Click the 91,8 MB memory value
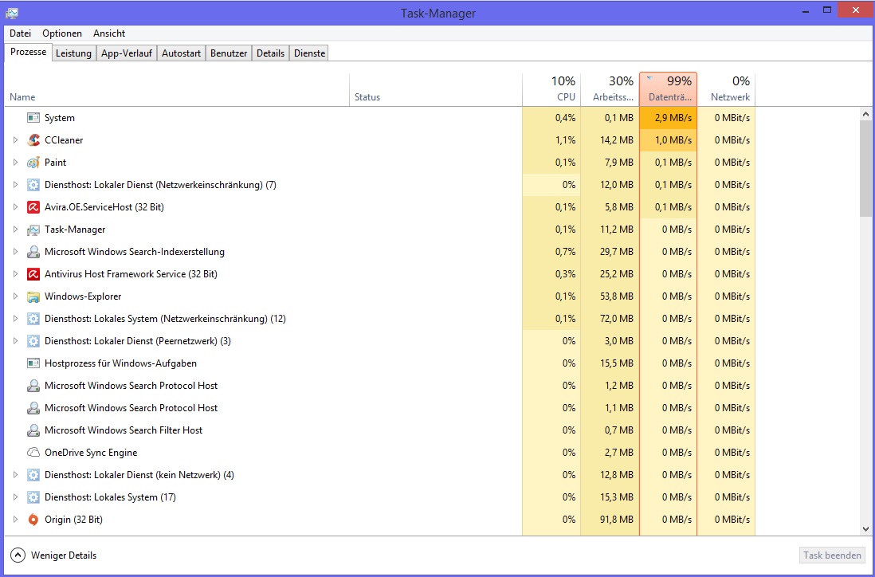Screen dimensions: 875x577 click(615, 520)
